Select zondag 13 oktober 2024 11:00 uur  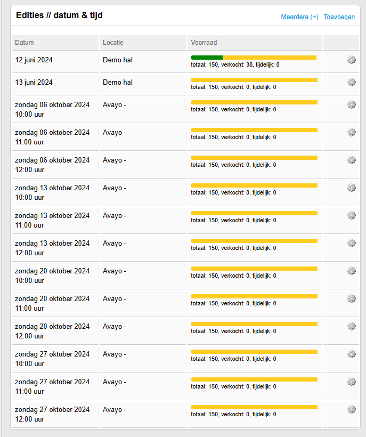tap(52, 220)
